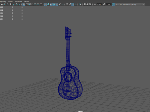Click the Exposure value field showing 0.00
This screenshot has width=150, height=112.
(99, 4)
